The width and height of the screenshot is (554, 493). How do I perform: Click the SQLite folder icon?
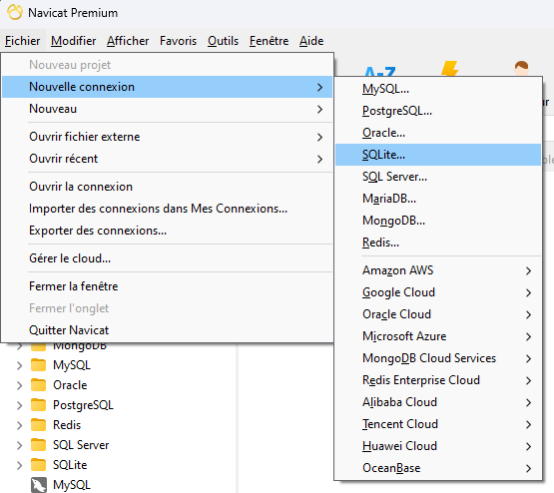pyautogui.click(x=38, y=465)
